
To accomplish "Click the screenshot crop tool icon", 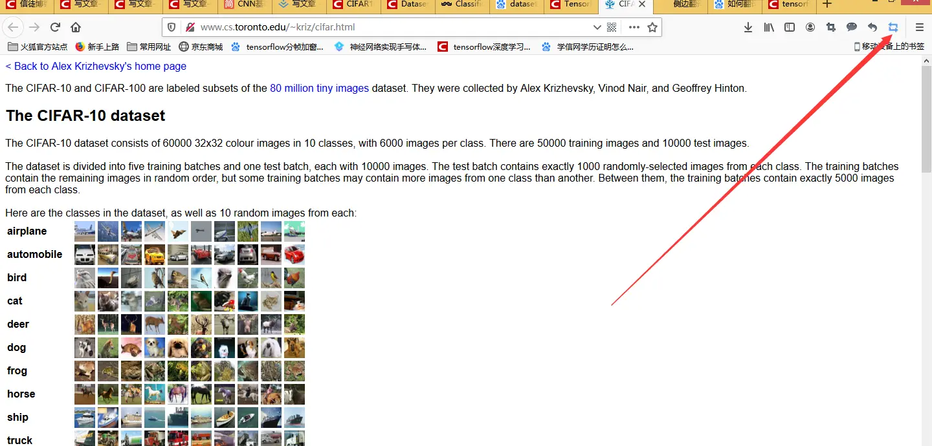I will 831,27.
